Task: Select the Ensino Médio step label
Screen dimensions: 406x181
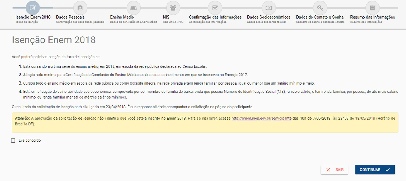Action: 122,17
